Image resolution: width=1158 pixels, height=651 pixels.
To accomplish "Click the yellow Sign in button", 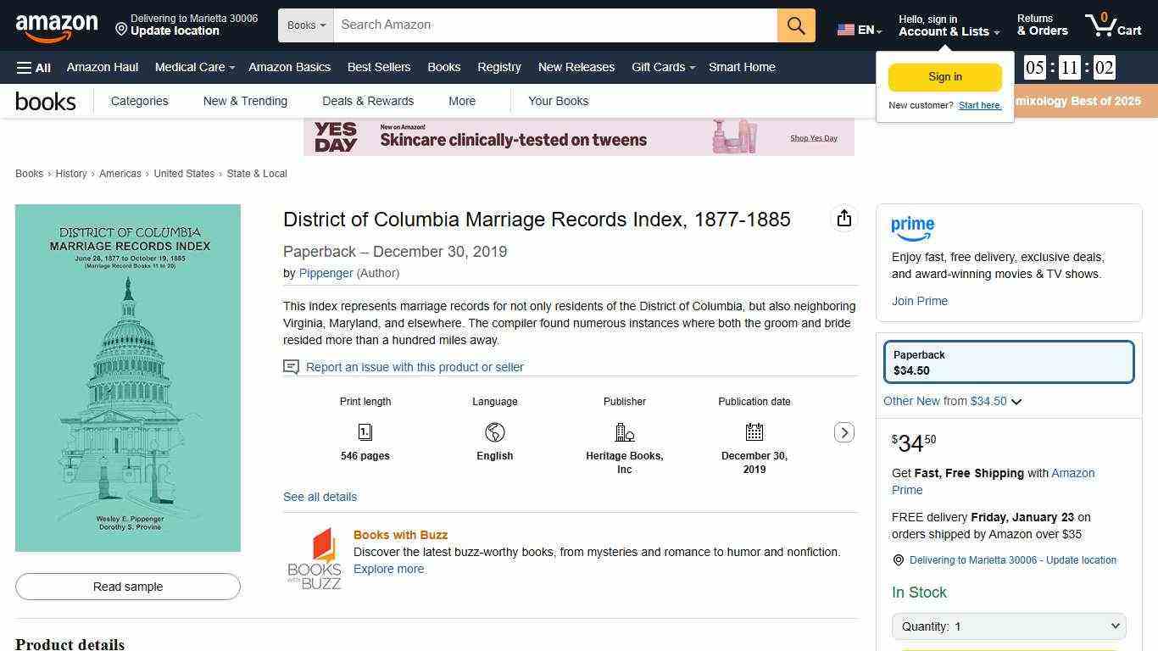I will tap(944, 76).
